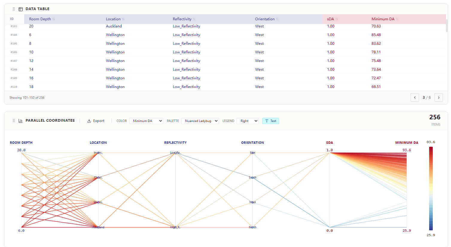Viewport: 451px width, 247px height.
Task: Click the Orientation column header
Action: tap(264, 19)
